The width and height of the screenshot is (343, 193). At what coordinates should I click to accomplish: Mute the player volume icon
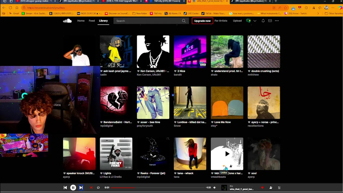point(214,188)
